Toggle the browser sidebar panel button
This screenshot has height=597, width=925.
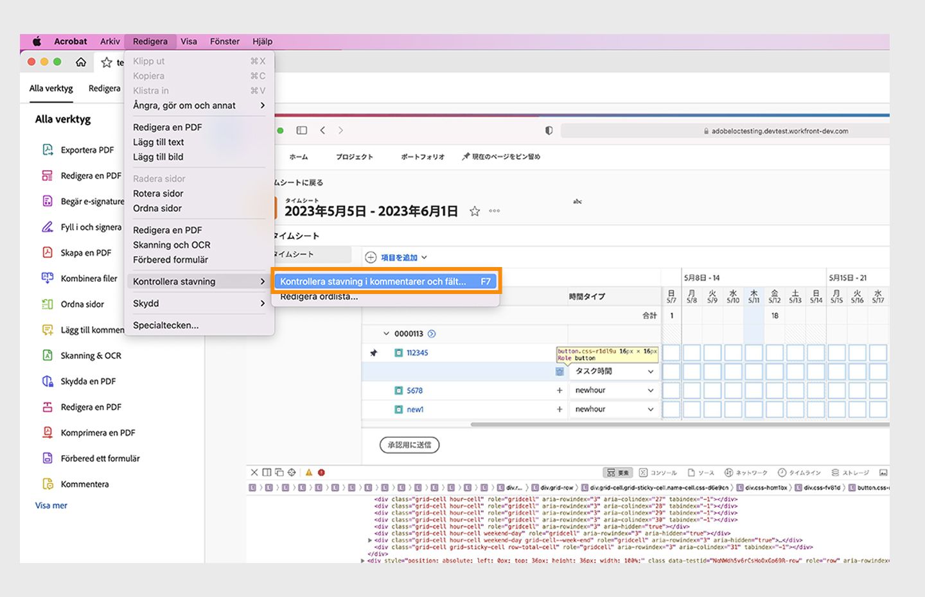(301, 130)
